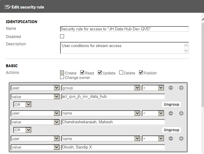Remove the Ghosh, Sandip X condition
This screenshot has width=204, height=154.
171,139
